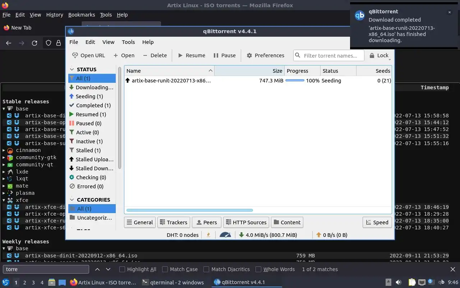Open Preferences gear in qBittorrent toolbar
The width and height of the screenshot is (460, 288).
(249, 55)
